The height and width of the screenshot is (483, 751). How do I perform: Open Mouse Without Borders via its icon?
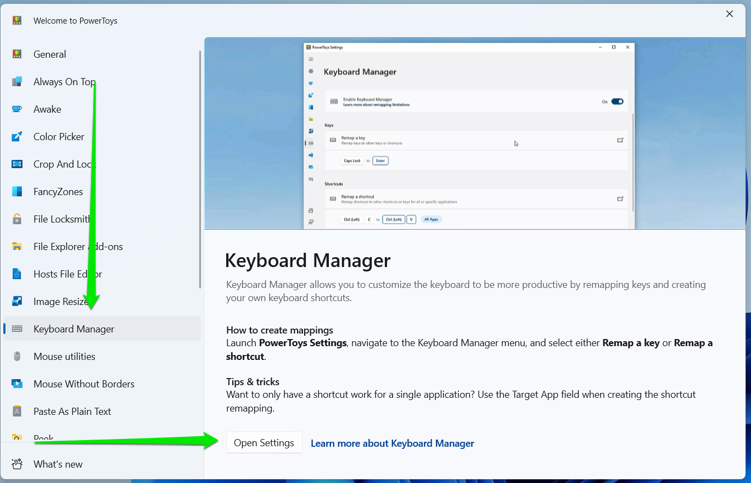pos(17,384)
